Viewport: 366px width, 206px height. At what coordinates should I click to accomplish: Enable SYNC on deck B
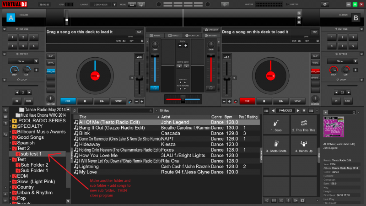pyautogui.click(x=298, y=101)
